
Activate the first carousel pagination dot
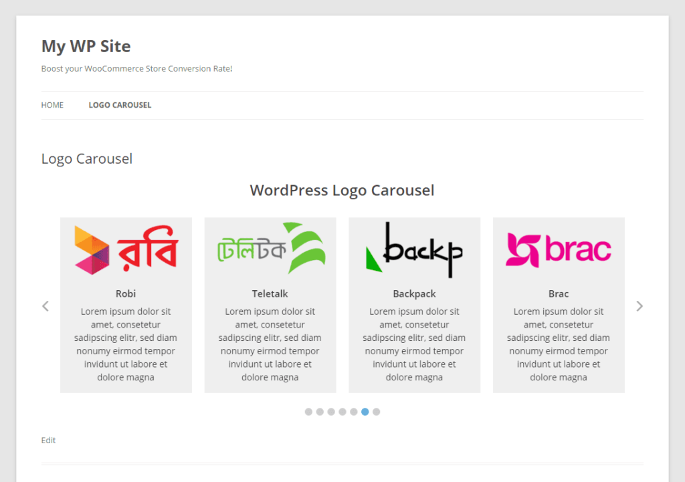click(x=308, y=412)
